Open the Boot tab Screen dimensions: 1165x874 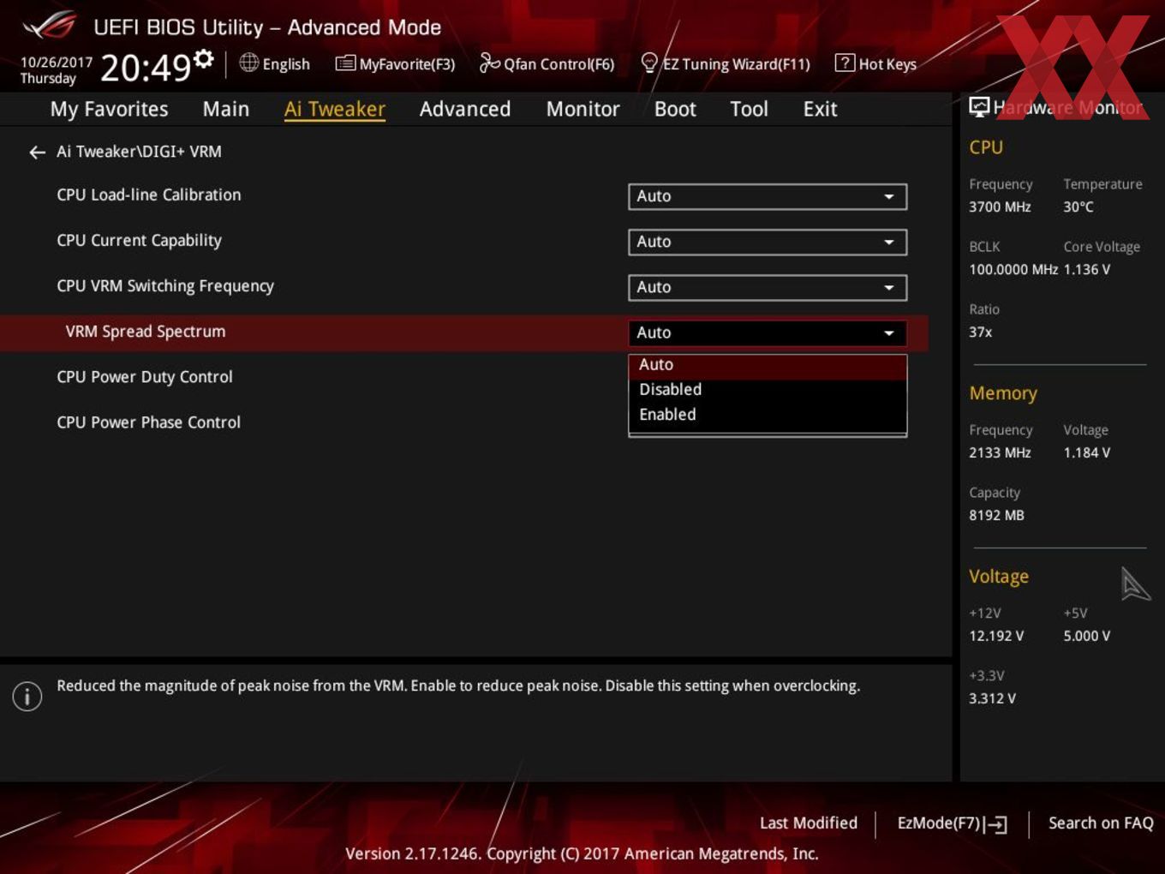point(675,109)
